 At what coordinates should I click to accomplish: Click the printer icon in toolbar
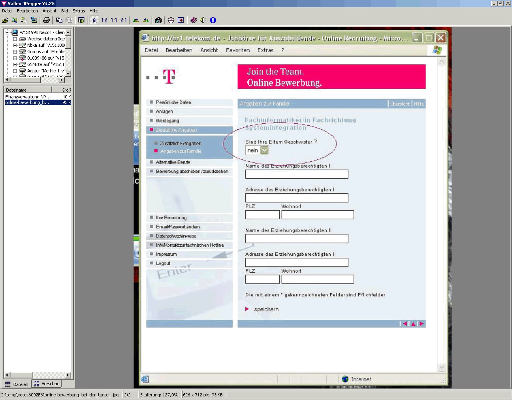tap(46, 20)
